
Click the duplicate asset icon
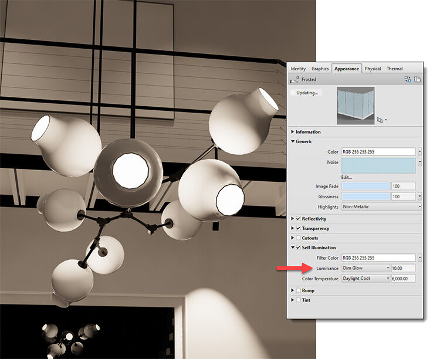pos(417,79)
